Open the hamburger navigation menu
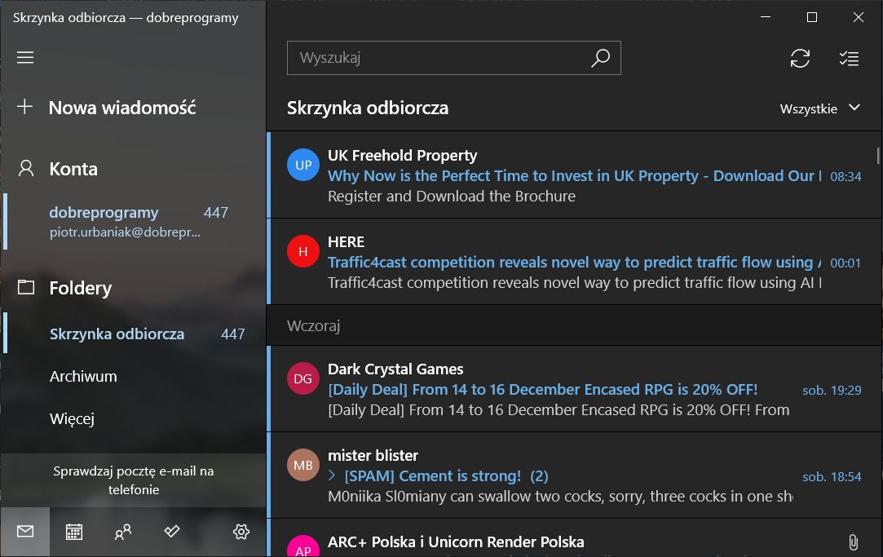 (x=25, y=57)
